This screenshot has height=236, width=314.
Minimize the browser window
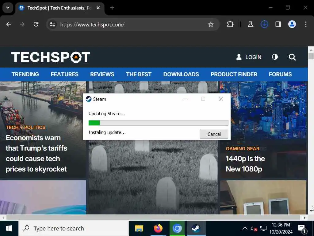tap(270, 8)
